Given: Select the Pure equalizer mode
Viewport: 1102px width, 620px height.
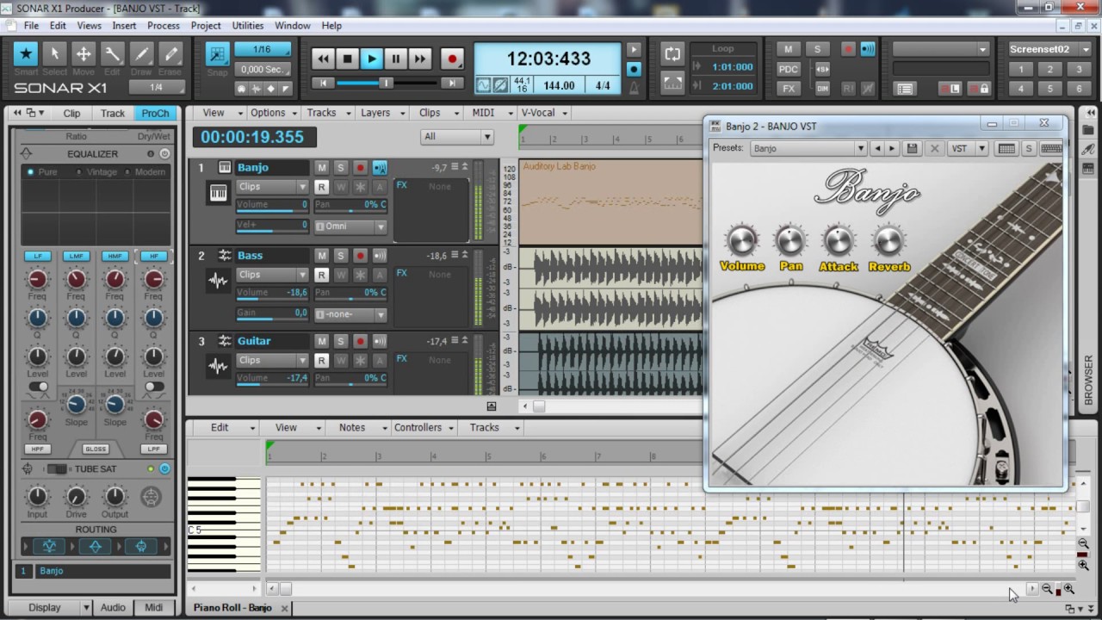Looking at the screenshot, I should pos(42,172).
